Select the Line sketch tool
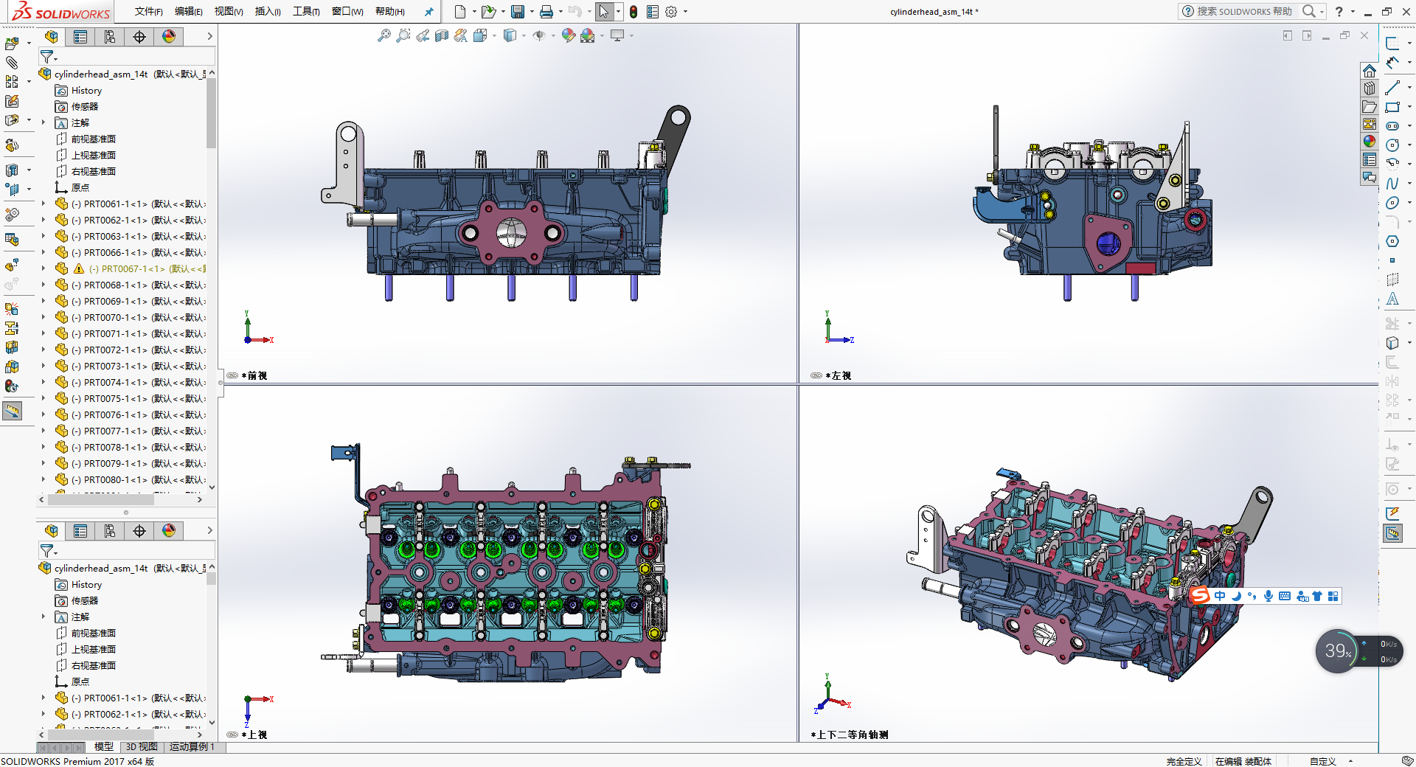1416x767 pixels. coord(1392,88)
